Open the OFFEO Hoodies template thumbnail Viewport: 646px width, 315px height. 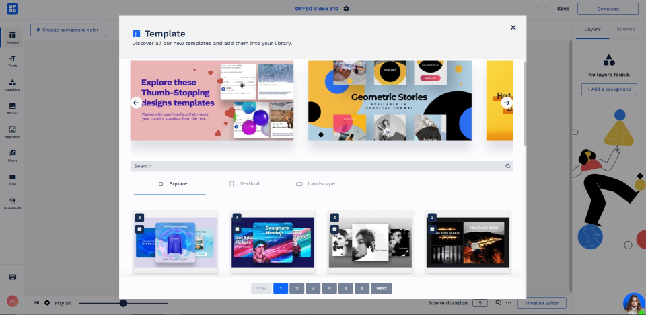click(176, 242)
